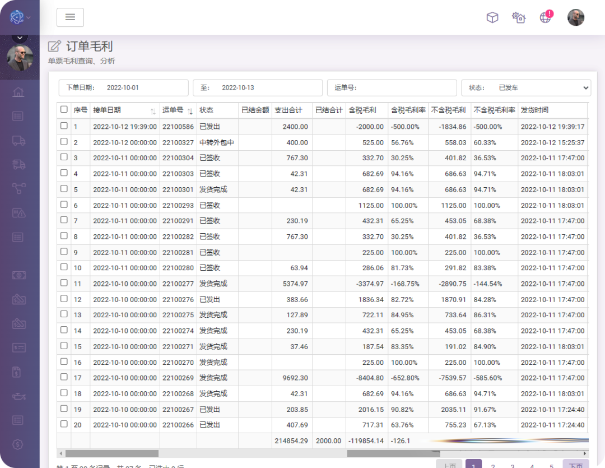Tick the checkbox for order 22100586

(x=64, y=126)
